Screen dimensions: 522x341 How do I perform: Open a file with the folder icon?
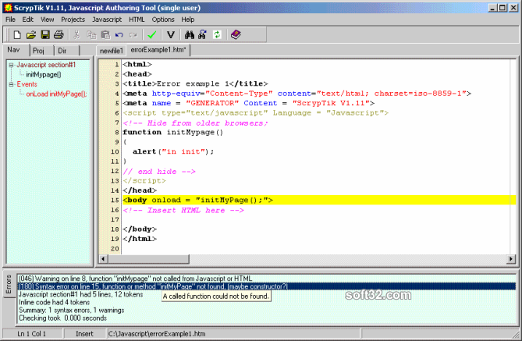tap(31, 34)
